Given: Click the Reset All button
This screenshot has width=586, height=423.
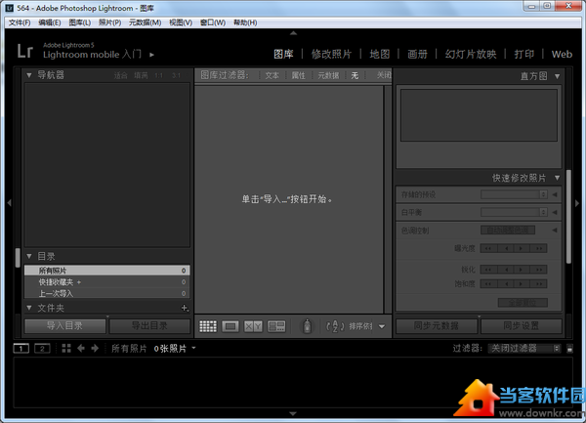Looking at the screenshot, I should click(x=523, y=302).
